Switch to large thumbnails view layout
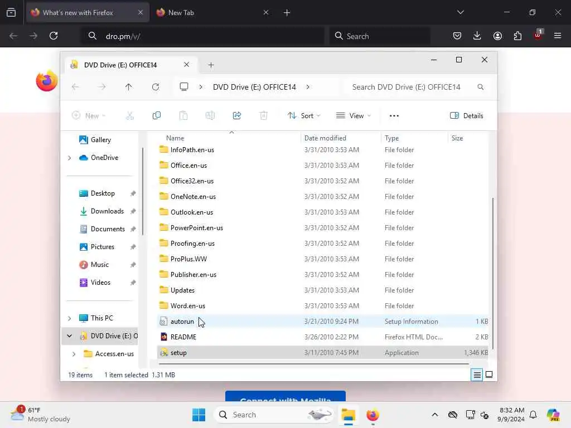Screen dimensions: 571x428 (489, 374)
